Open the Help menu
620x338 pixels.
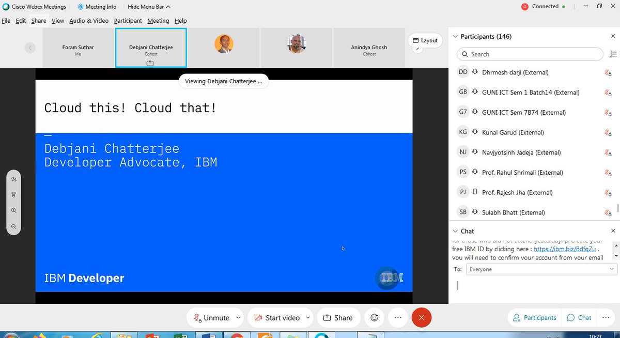coord(180,21)
